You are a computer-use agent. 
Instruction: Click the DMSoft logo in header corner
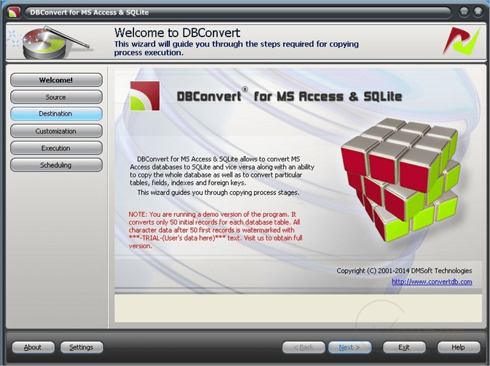coord(461,42)
